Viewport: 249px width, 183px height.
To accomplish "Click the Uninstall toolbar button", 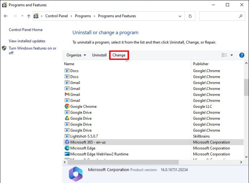I will tap(99, 55).
